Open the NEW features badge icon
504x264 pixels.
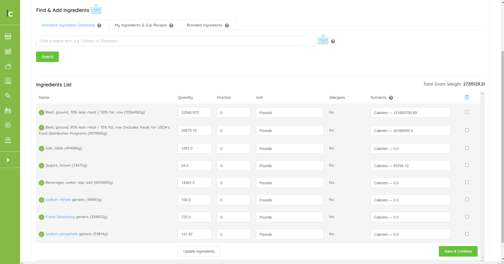8,125
